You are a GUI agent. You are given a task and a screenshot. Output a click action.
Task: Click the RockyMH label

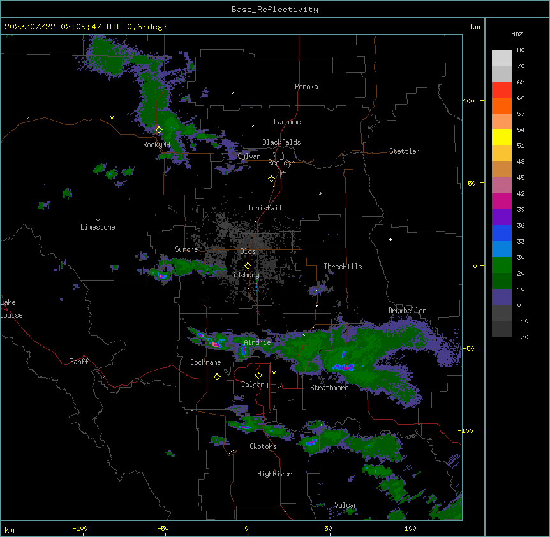pyautogui.click(x=156, y=145)
